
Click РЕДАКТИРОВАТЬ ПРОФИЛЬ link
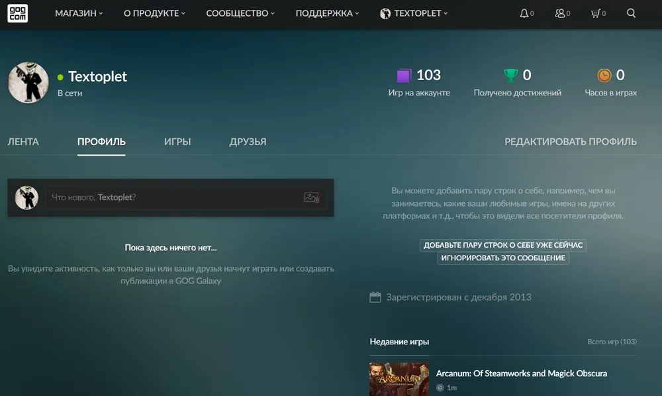[571, 142]
